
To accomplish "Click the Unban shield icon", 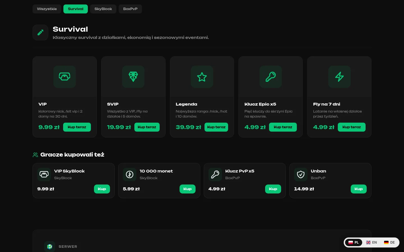I will click(x=301, y=174).
